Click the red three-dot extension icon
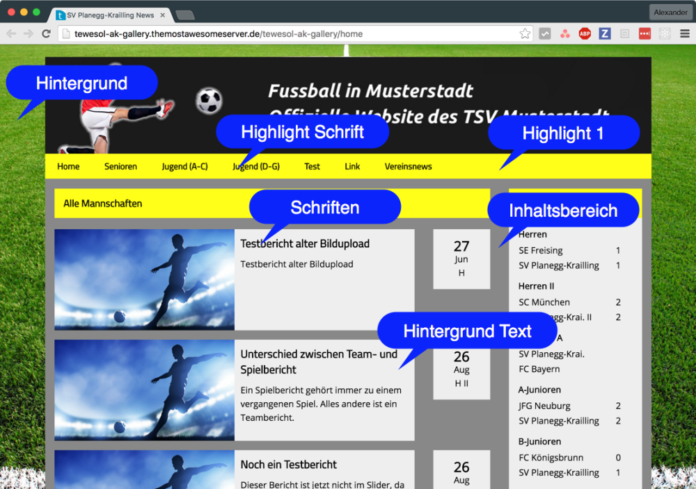This screenshot has height=489, width=696. [644, 33]
